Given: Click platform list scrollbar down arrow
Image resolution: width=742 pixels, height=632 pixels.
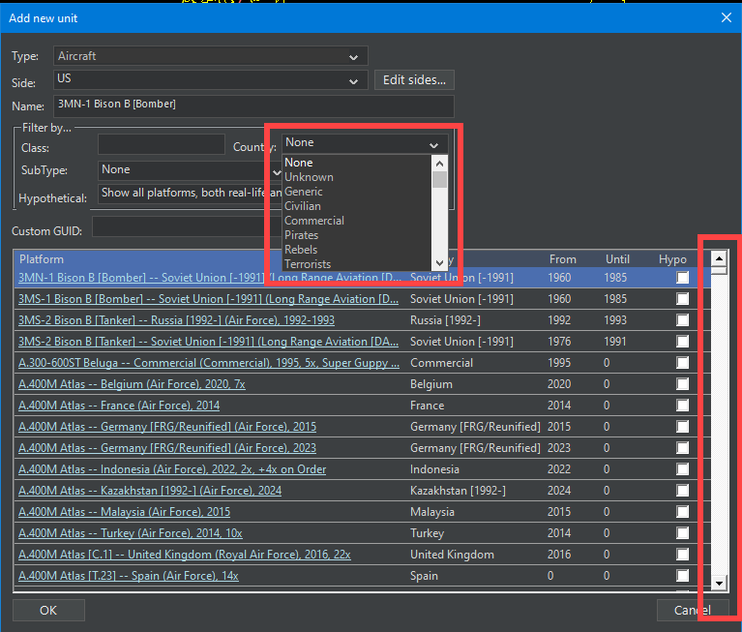Looking at the screenshot, I should pyautogui.click(x=720, y=583).
